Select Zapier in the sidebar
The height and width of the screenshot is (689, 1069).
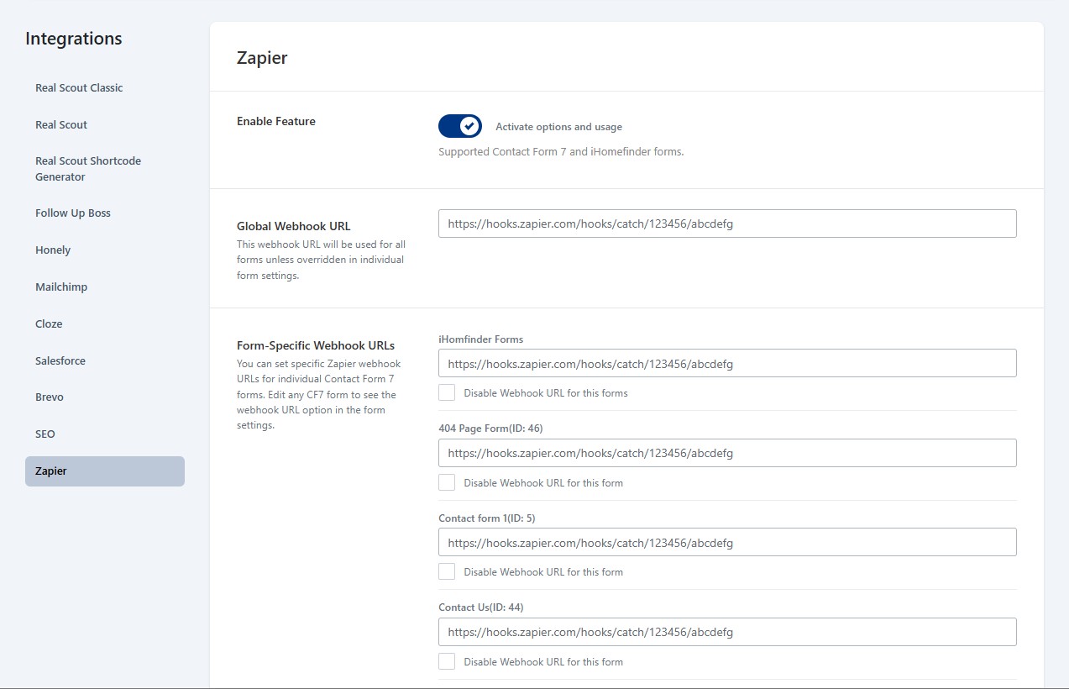pyautogui.click(x=105, y=471)
